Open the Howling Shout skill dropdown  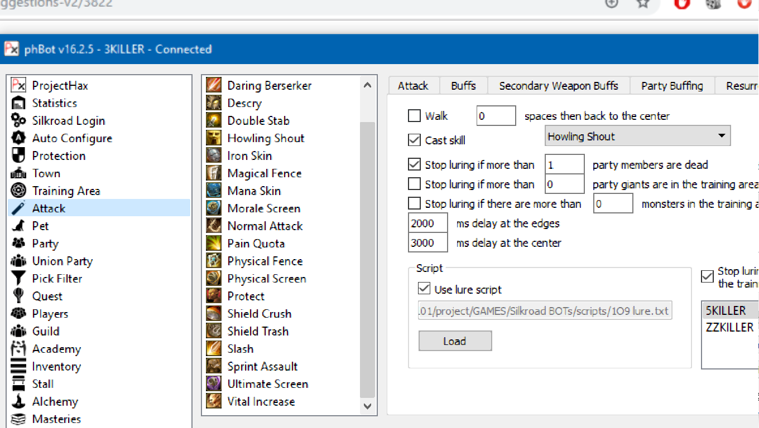pos(637,137)
